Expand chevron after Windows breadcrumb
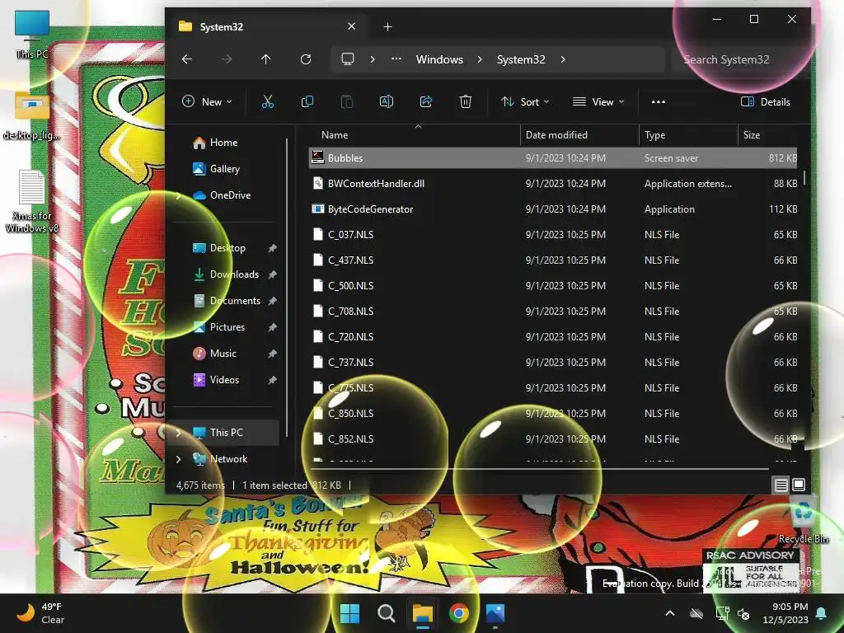Screen dimensions: 844x633 coord(480,59)
